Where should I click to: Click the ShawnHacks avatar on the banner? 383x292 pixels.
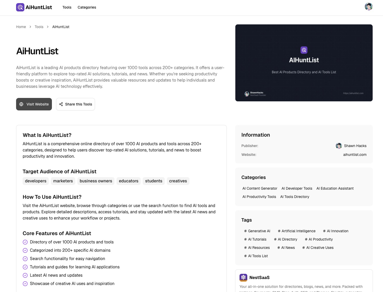[x=247, y=94]
